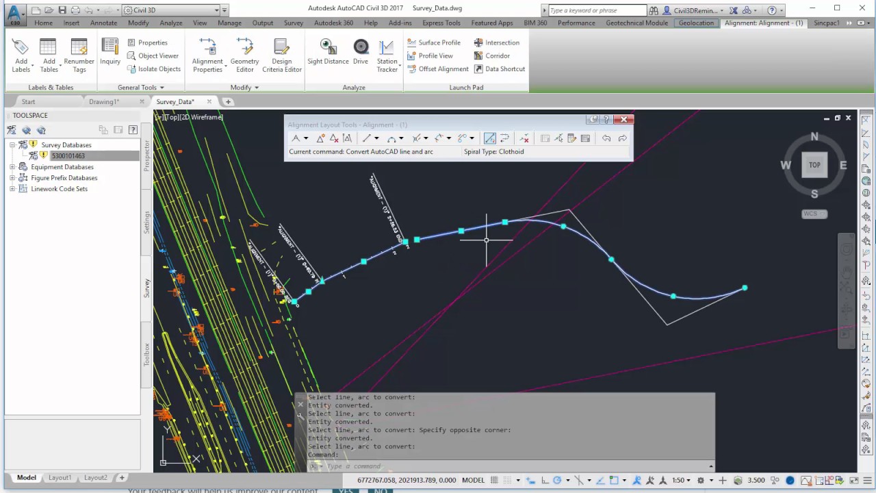Viewport: 876px width, 493px height.
Task: Insert PI in Alignment Layout Tools
Action: 320,138
